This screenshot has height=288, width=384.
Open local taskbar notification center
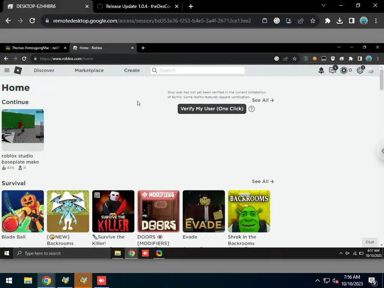(372, 280)
